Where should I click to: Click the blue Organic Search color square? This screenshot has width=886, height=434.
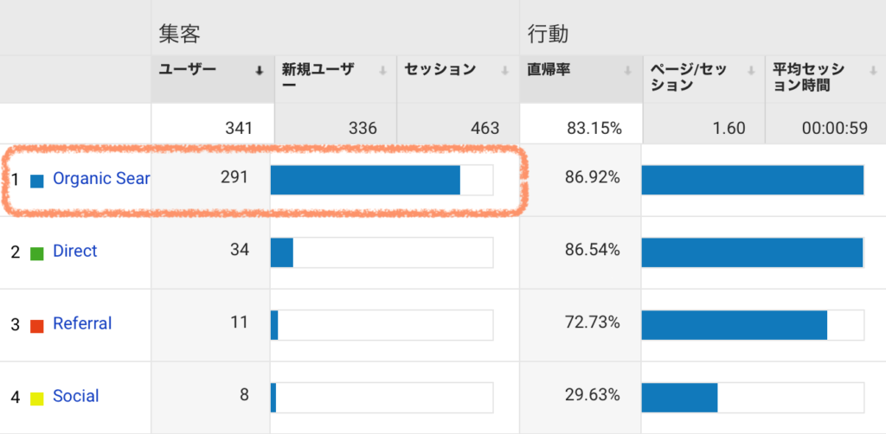pos(36,181)
